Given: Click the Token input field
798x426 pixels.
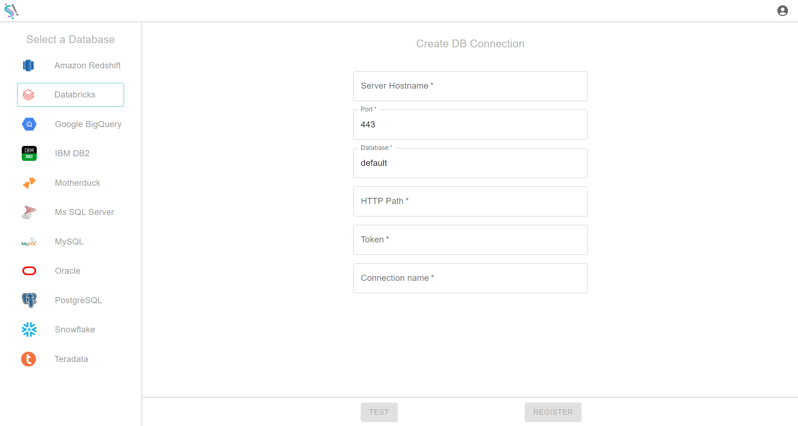Looking at the screenshot, I should coord(470,240).
